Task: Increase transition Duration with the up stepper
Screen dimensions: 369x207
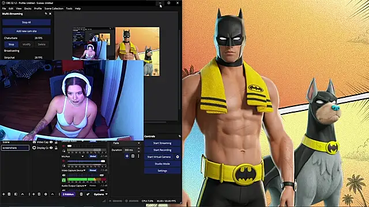Action: click(x=138, y=148)
